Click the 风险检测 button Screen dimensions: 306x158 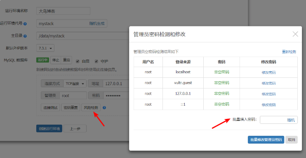pos(91,107)
